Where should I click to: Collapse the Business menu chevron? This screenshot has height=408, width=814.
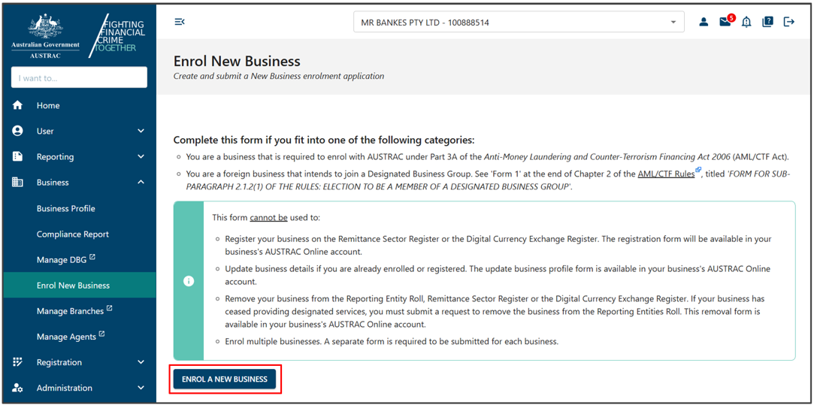tap(141, 182)
